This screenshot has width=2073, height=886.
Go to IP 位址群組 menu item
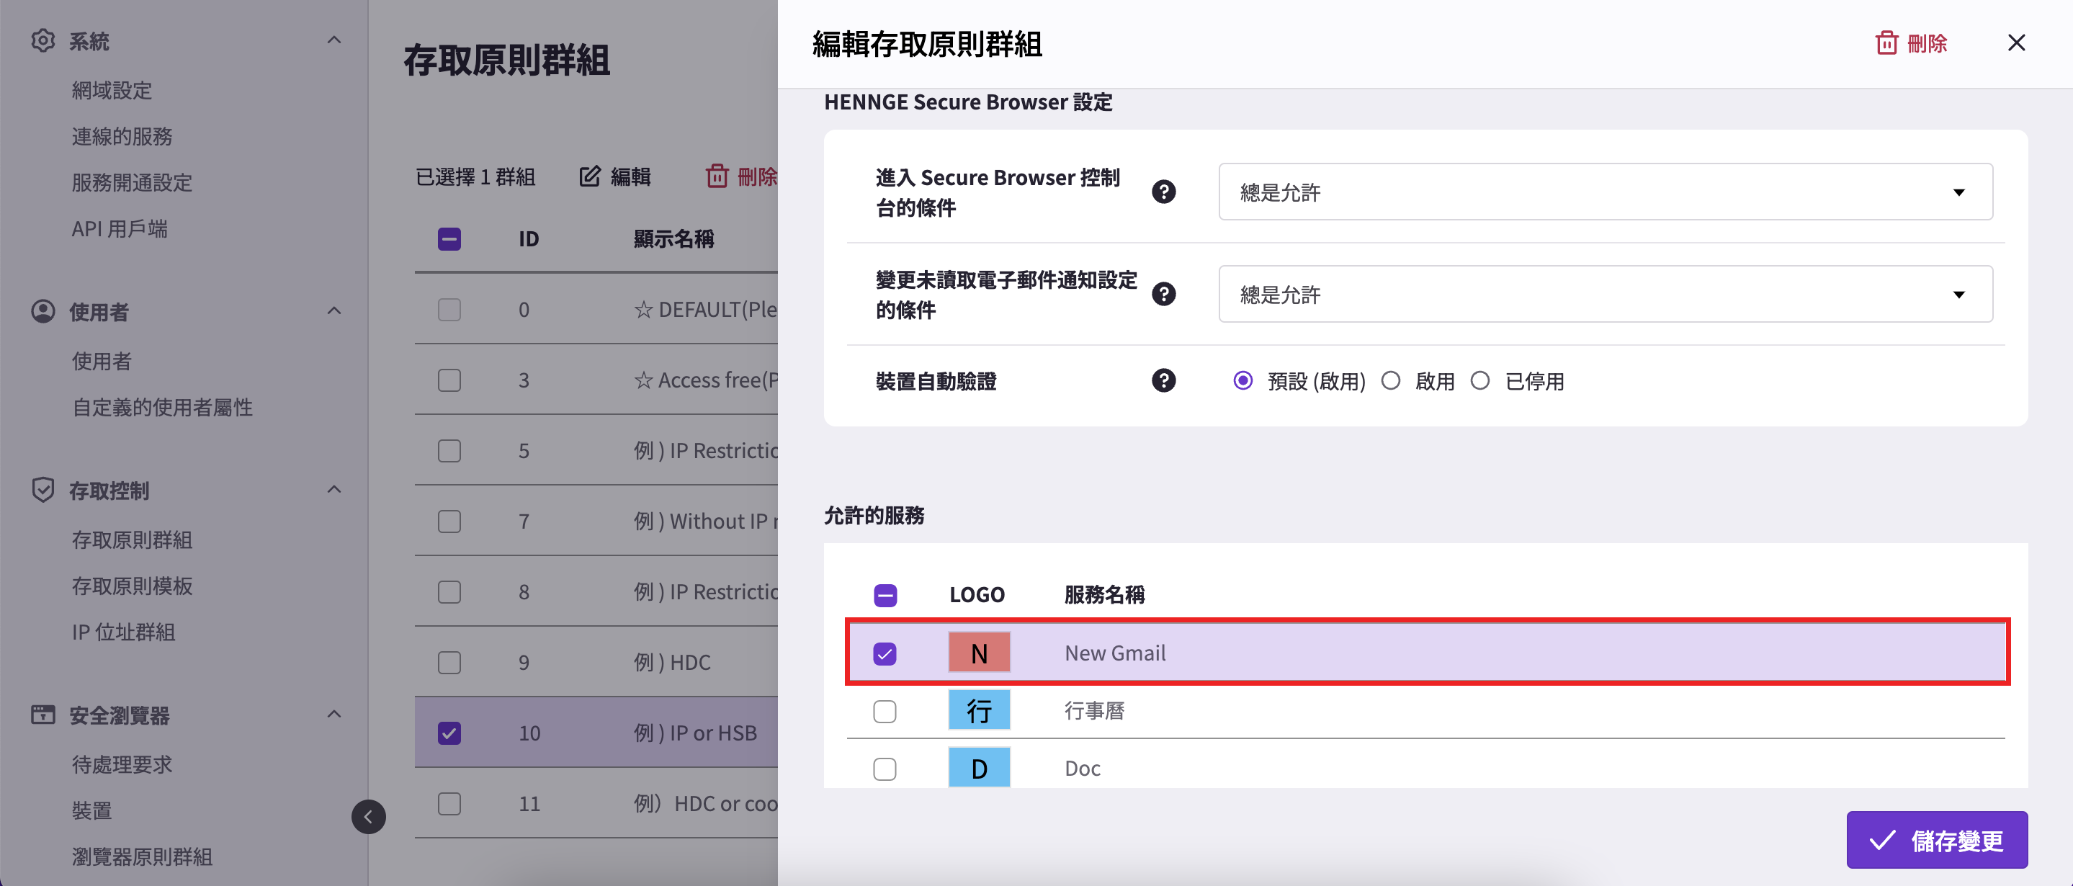tap(123, 632)
